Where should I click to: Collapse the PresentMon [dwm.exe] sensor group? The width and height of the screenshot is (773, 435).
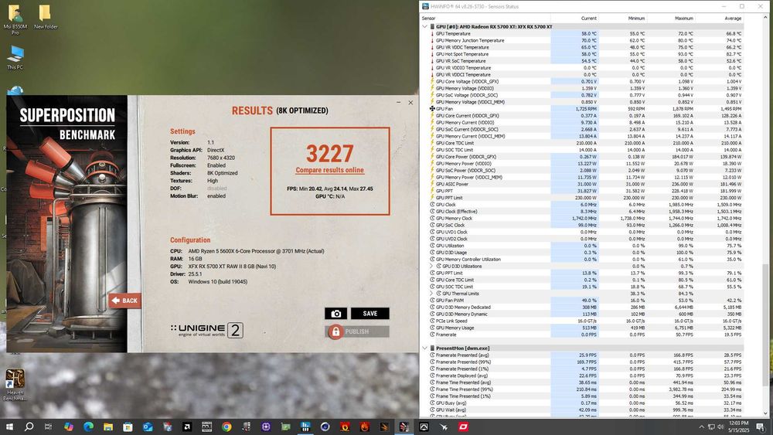point(425,348)
